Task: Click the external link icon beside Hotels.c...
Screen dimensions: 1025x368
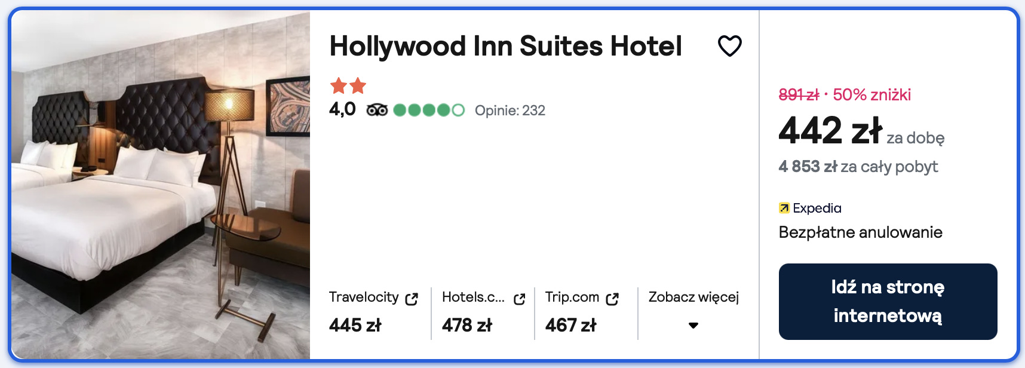Action: pyautogui.click(x=519, y=299)
